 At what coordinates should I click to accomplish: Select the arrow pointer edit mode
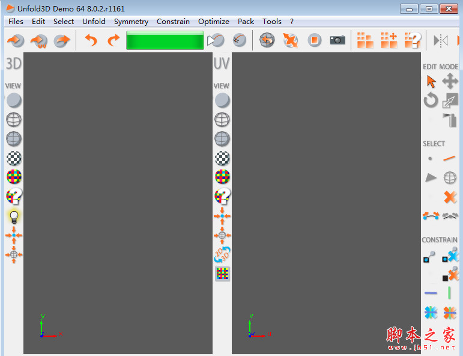click(x=431, y=81)
